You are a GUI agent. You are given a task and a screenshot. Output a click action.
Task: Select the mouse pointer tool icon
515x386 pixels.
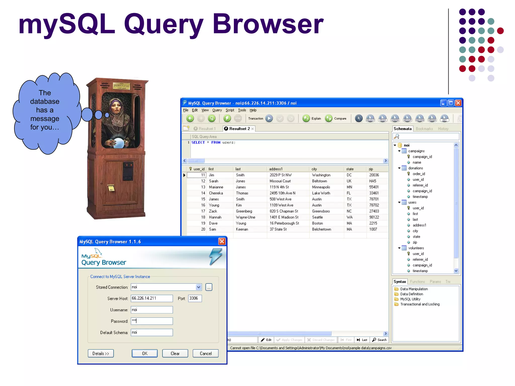(359, 118)
